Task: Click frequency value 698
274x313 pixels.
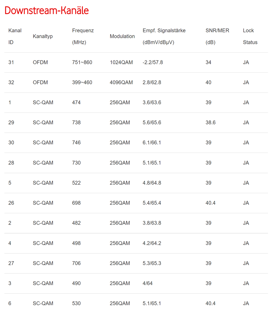Action: (x=76, y=203)
